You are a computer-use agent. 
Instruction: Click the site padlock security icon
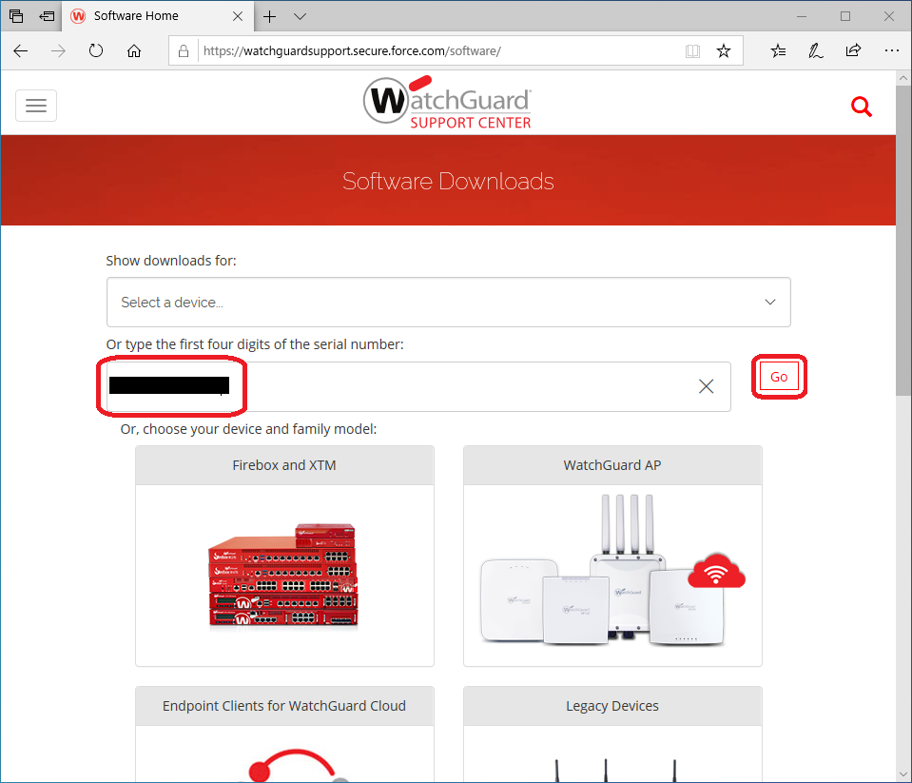184,51
